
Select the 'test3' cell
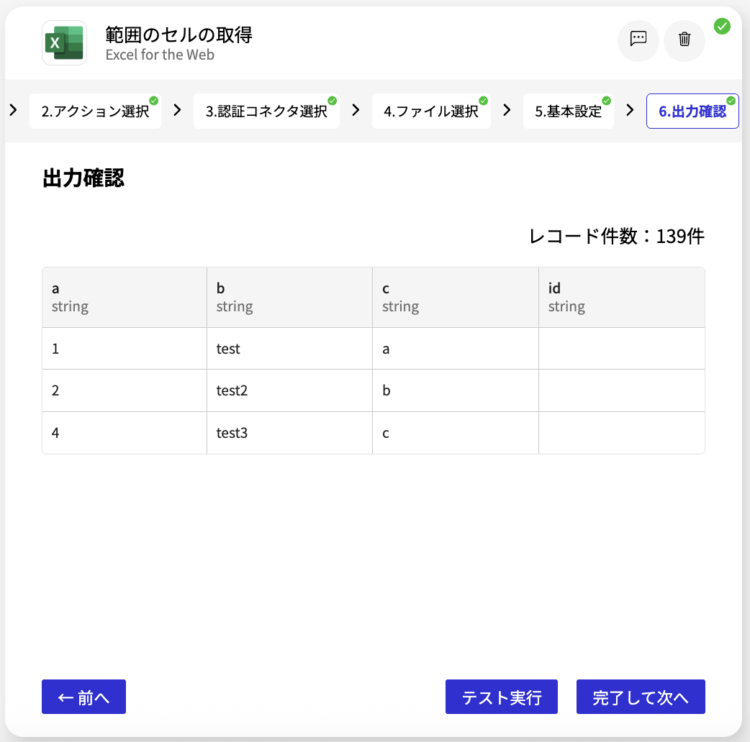click(289, 433)
